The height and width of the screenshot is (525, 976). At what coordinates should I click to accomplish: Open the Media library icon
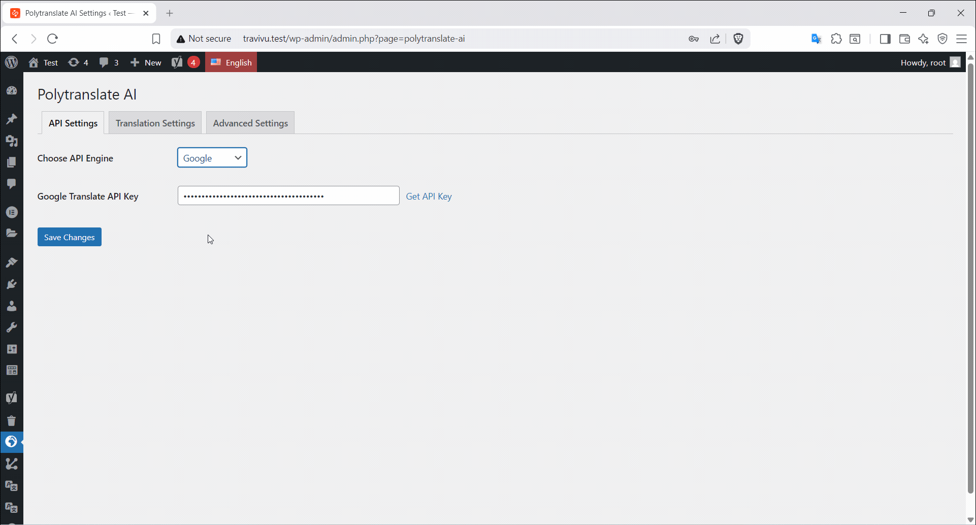pos(12,141)
